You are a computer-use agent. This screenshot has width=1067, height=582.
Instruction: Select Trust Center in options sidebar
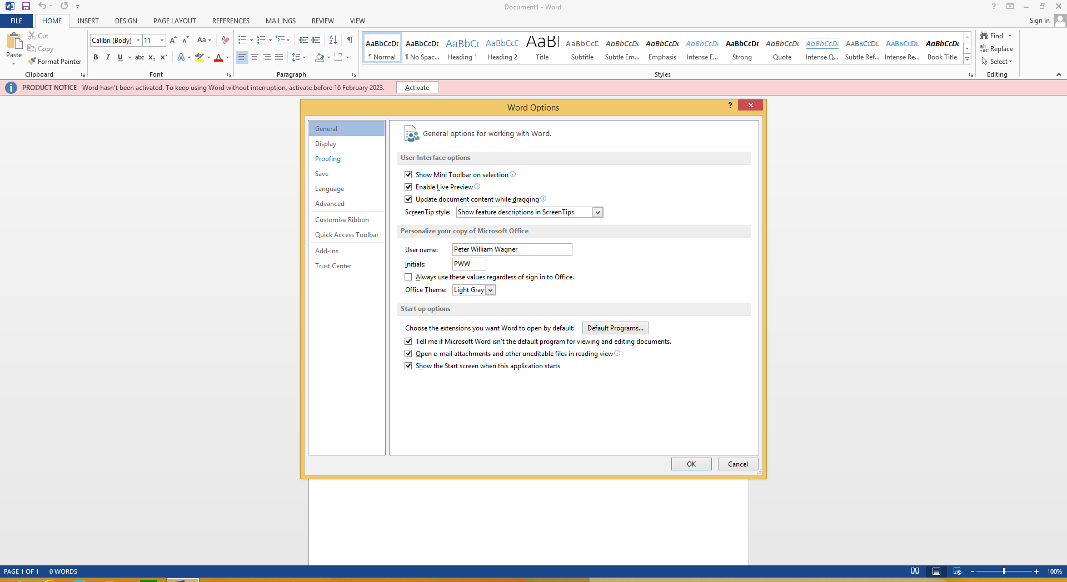(346, 266)
